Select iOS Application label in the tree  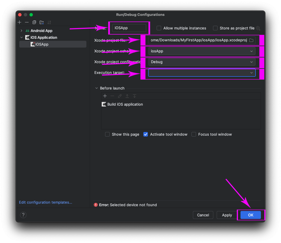tap(44, 37)
